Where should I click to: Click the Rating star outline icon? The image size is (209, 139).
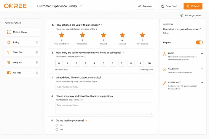click(x=9, y=42)
